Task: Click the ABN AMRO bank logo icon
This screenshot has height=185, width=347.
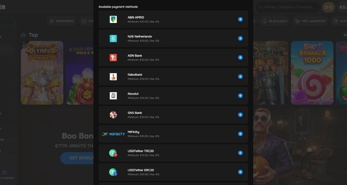Action: [x=113, y=19]
